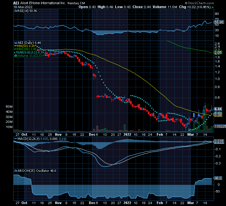Click the chart date 18-Mar-2022
The image size is (226, 206).
23,7
